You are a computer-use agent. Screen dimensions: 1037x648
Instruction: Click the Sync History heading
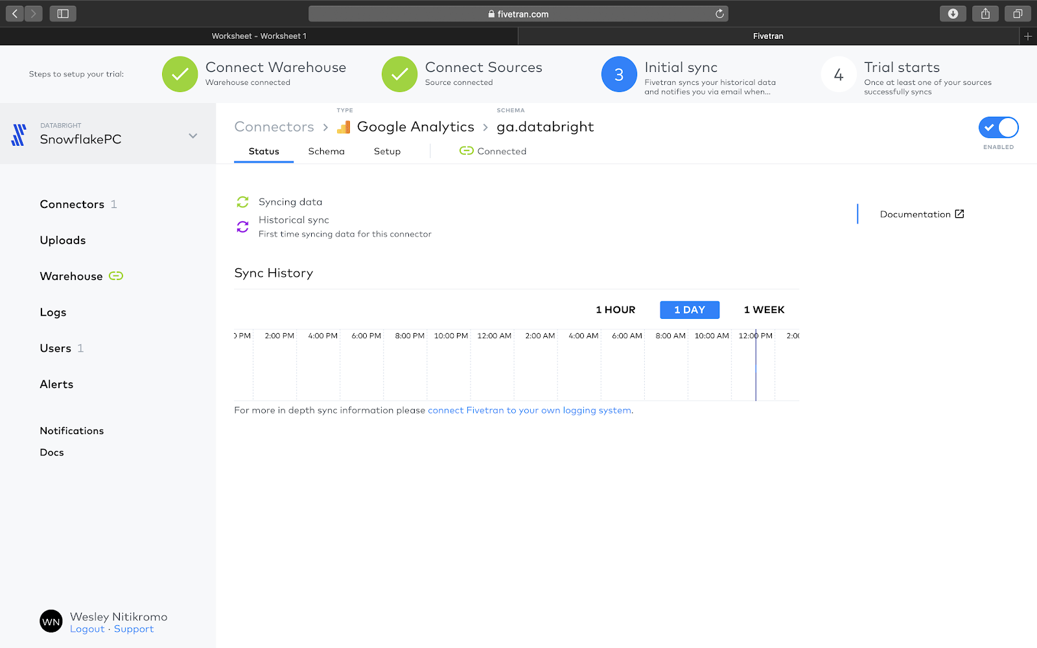click(x=274, y=273)
